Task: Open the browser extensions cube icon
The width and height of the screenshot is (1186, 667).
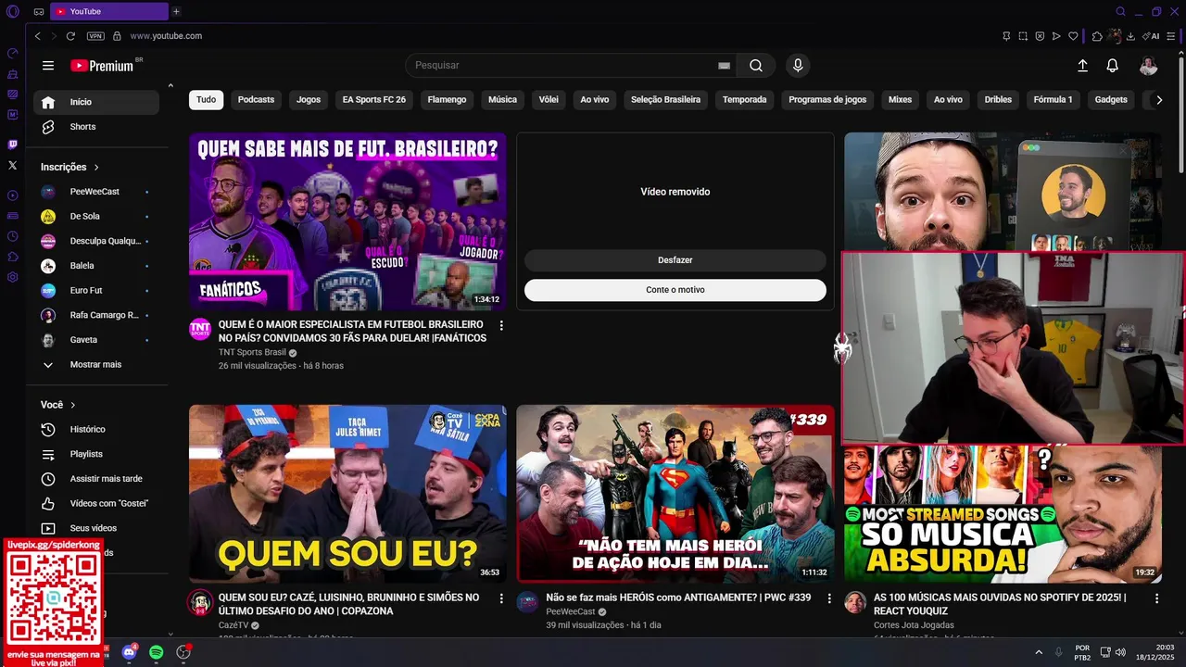Action: 1097,36
